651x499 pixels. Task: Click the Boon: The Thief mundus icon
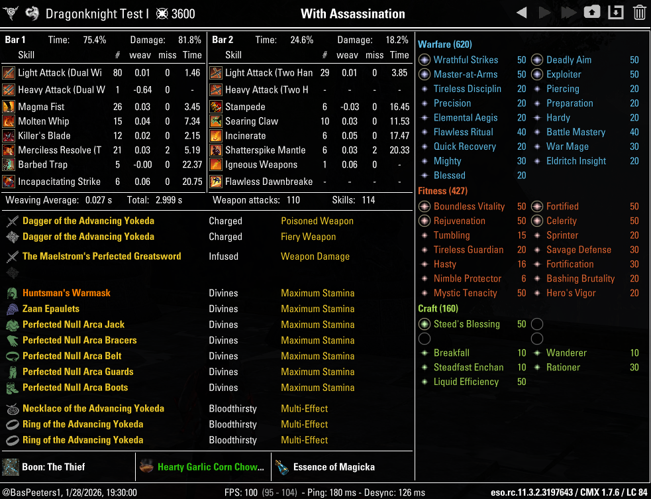coord(11,467)
